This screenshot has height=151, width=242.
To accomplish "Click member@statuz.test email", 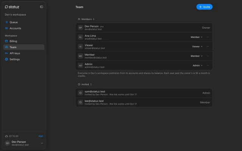I will [96, 58].
